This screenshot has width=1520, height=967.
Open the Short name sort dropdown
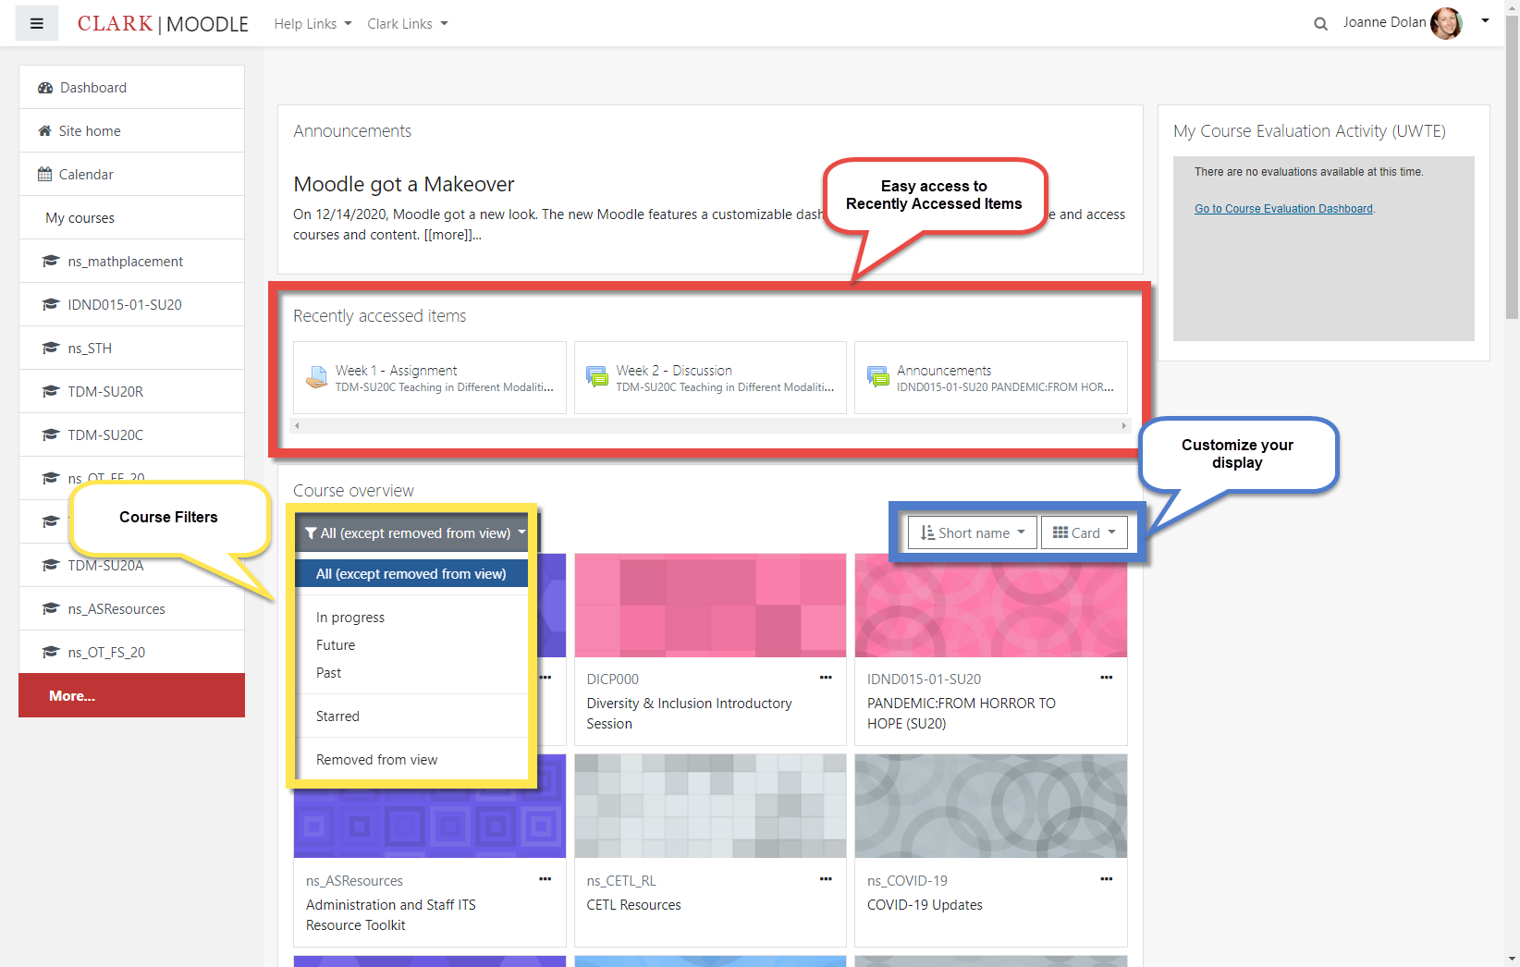[973, 532]
